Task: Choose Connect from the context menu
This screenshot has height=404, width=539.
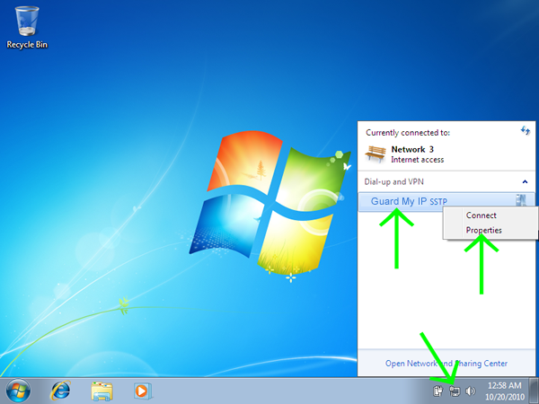Action: (482, 215)
